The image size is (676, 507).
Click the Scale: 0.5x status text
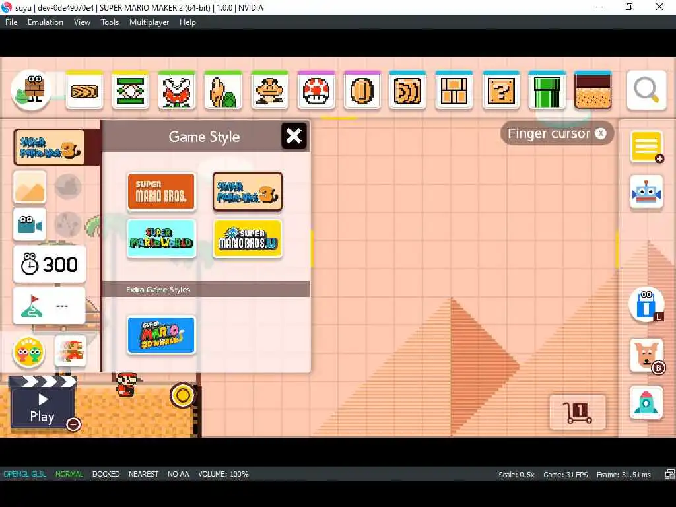[x=516, y=475]
